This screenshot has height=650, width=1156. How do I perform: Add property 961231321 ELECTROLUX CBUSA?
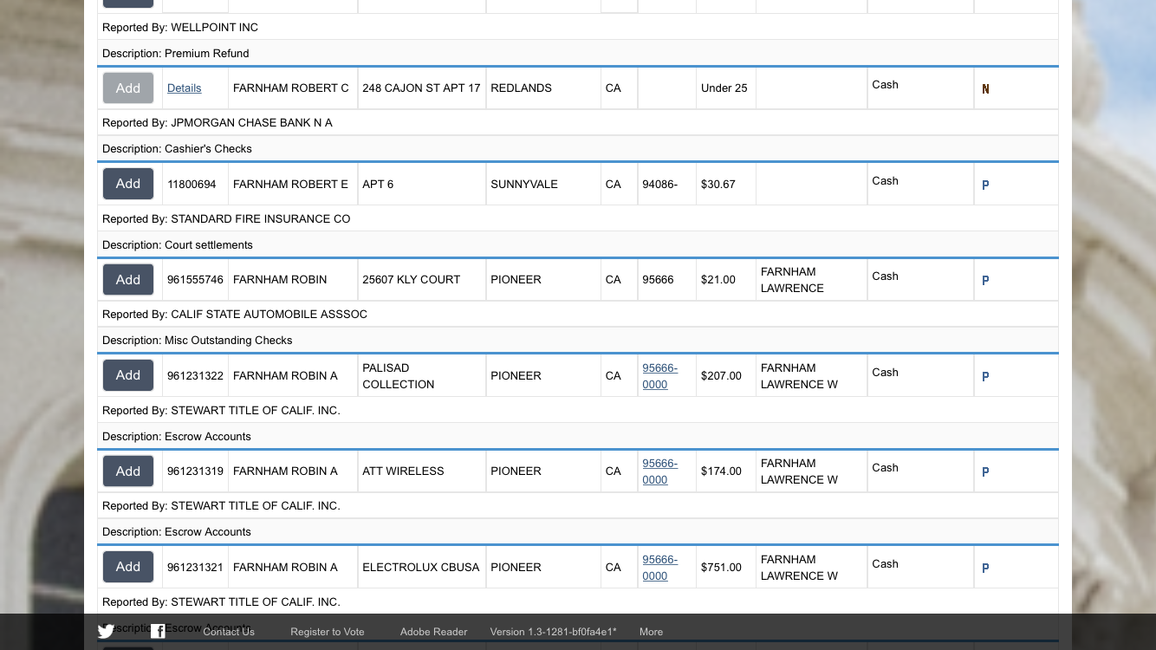[128, 567]
